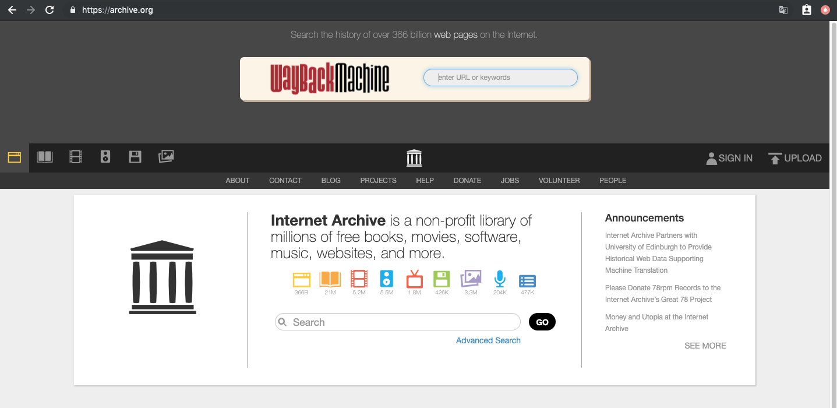Click the red film icon labeled 5.2M

[x=359, y=279]
